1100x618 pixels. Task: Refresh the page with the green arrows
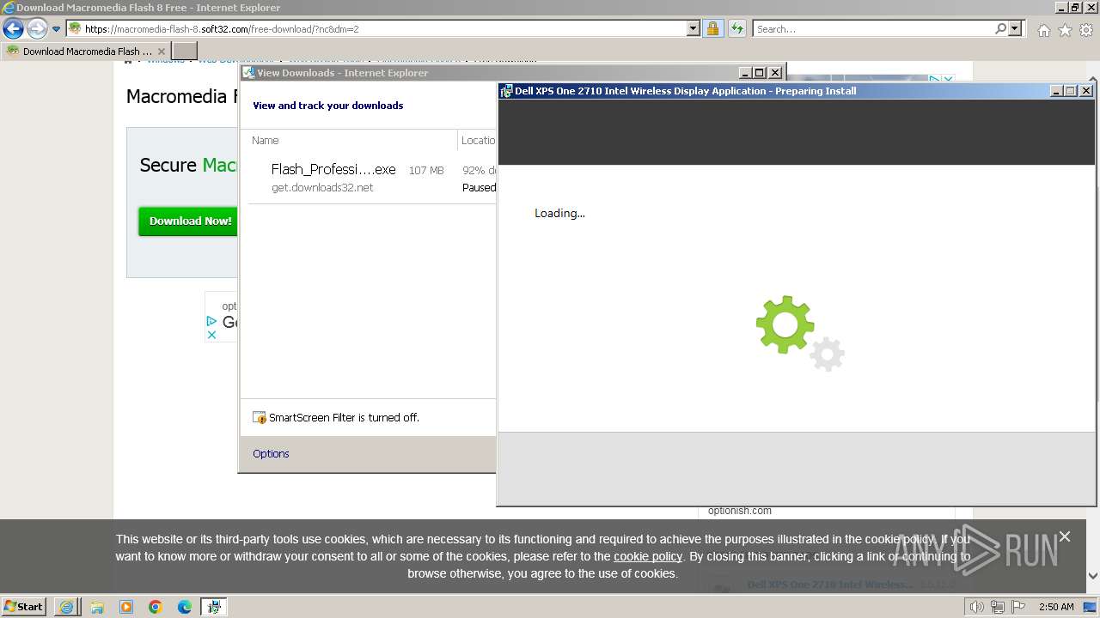(x=737, y=29)
